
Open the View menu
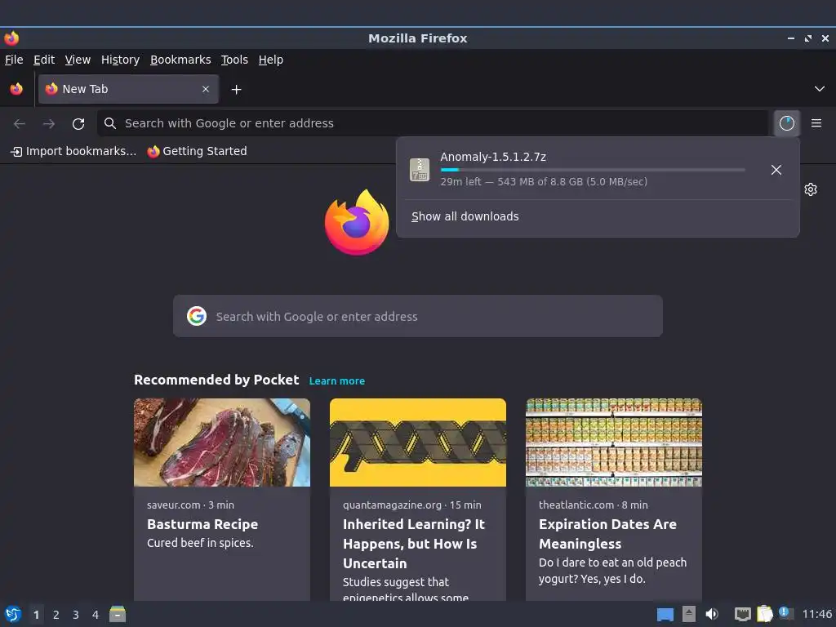coord(78,60)
